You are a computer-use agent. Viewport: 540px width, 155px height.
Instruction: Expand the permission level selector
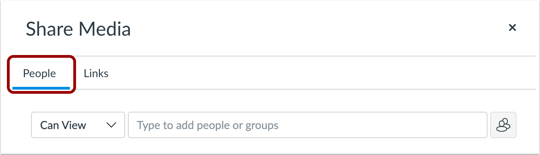pyautogui.click(x=78, y=125)
